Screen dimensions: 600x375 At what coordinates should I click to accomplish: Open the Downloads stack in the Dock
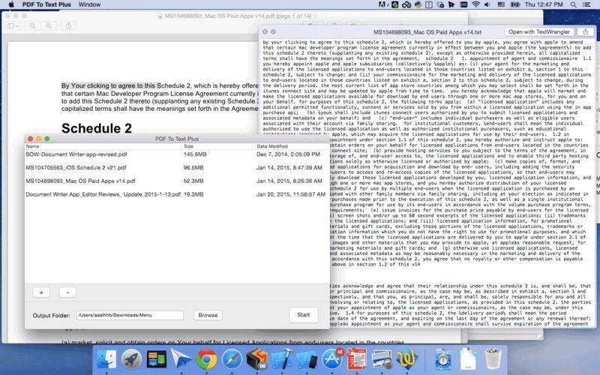pos(443,360)
